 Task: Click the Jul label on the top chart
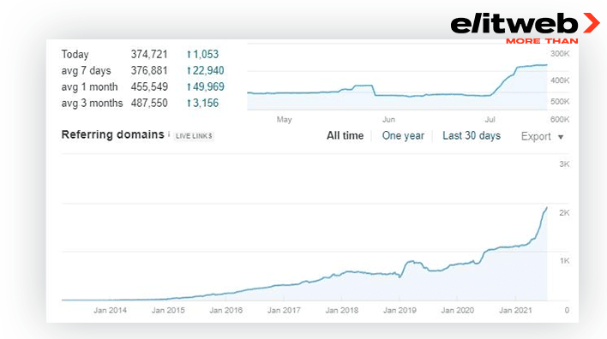(490, 120)
